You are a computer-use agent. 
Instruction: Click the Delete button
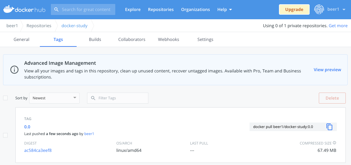tap(332, 98)
